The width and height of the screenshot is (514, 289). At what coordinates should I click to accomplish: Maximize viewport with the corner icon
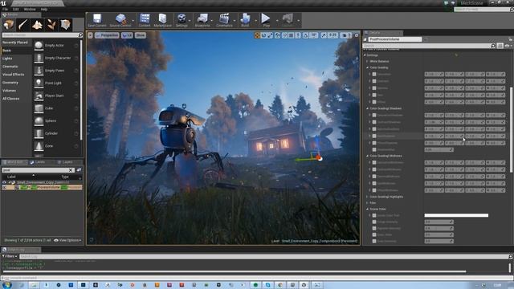357,35
